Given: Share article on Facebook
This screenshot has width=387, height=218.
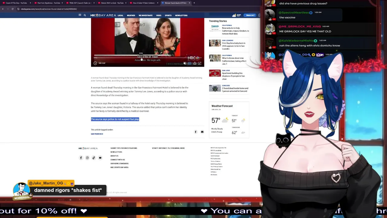Looking at the screenshot, I should [x=196, y=132].
